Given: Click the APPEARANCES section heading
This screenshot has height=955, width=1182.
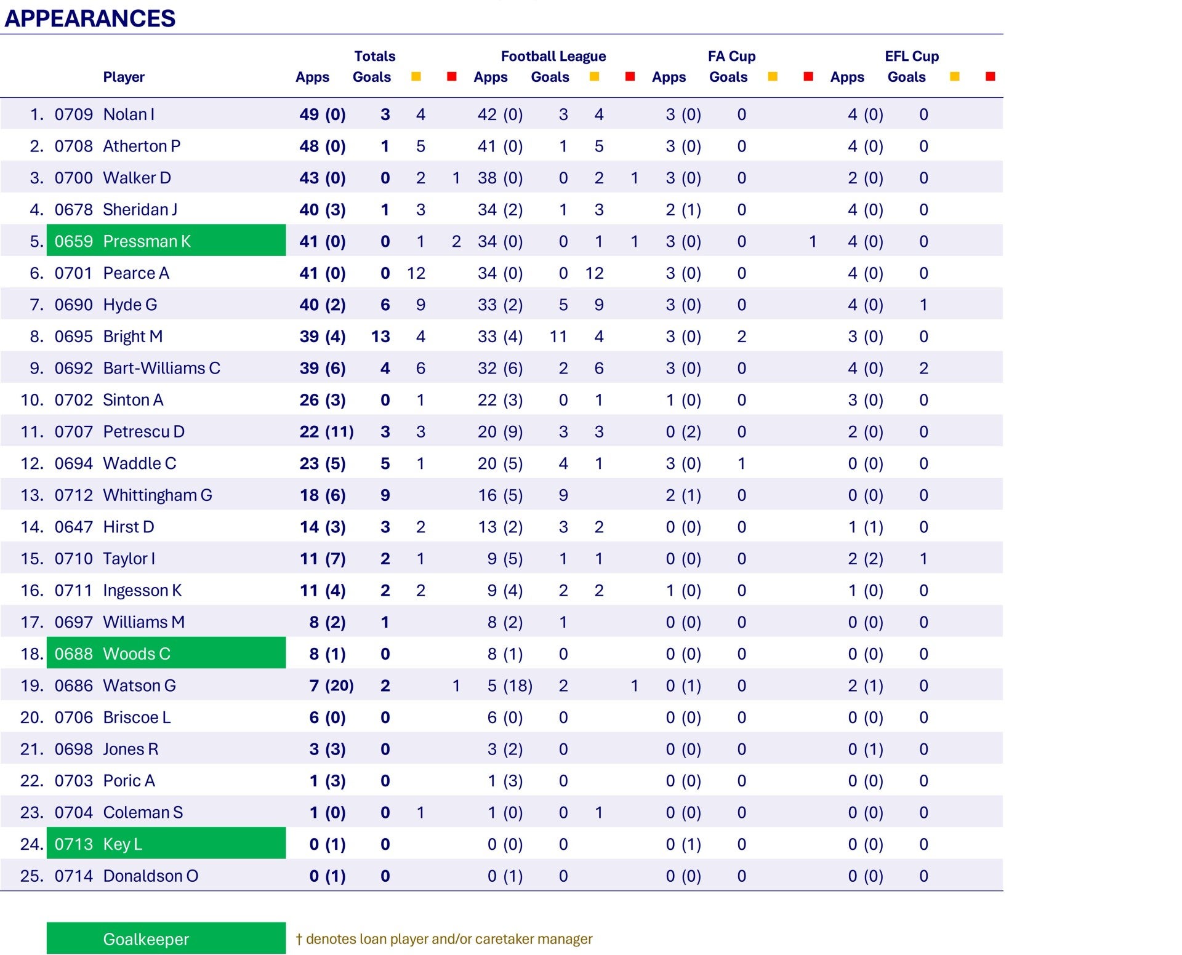Looking at the screenshot, I should pos(90,18).
